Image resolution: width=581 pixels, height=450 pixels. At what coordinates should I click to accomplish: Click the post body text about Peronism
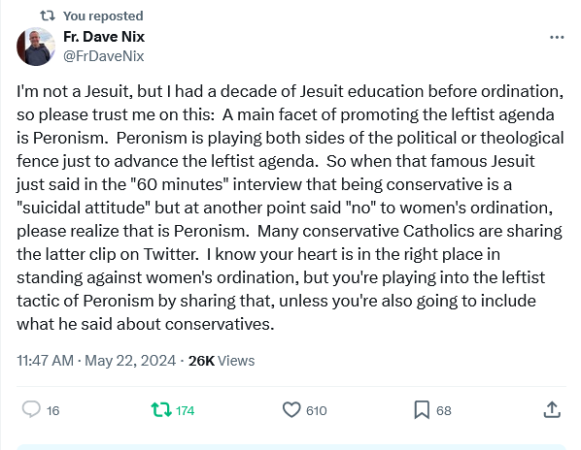290,208
